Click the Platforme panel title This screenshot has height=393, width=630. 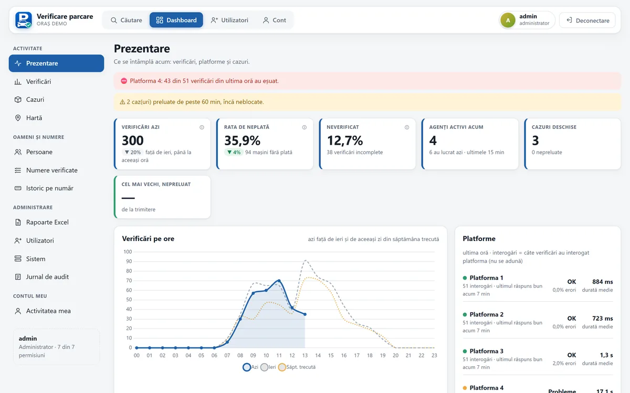click(479, 239)
